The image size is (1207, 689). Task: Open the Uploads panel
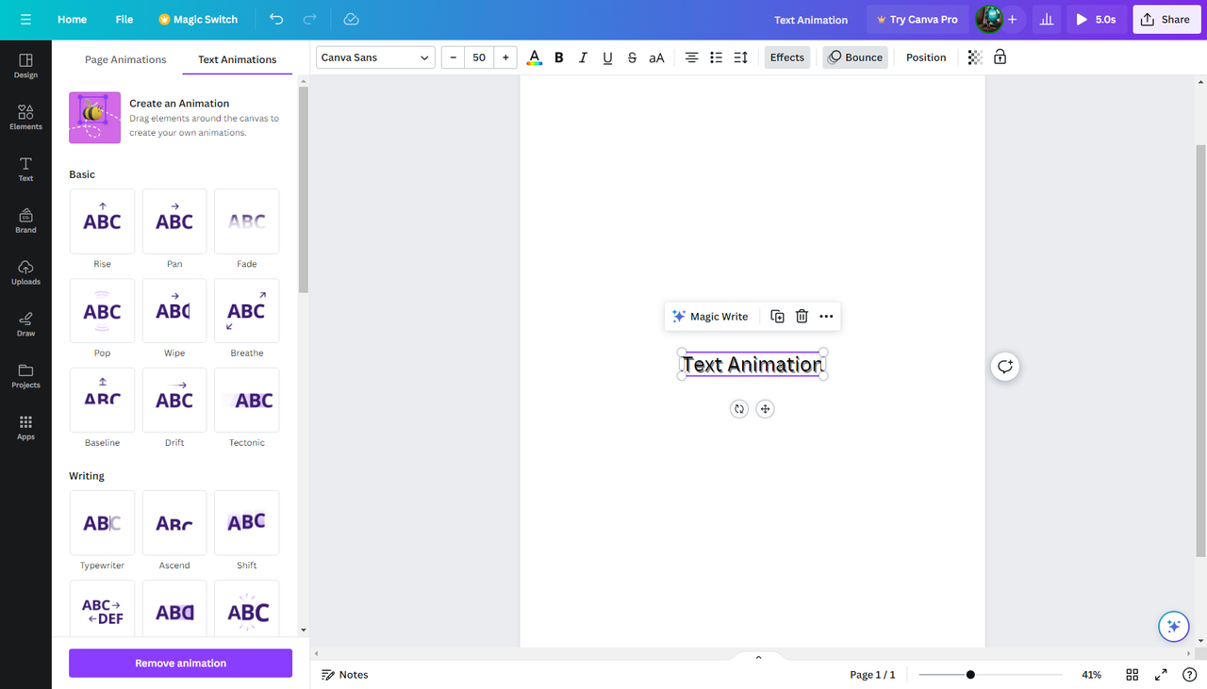click(x=25, y=272)
